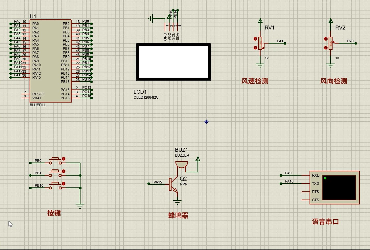Image resolution: width=370 pixels, height=250 pixels.
Task: Decrease RV2 value with lower red arrow
Action: [326, 48]
